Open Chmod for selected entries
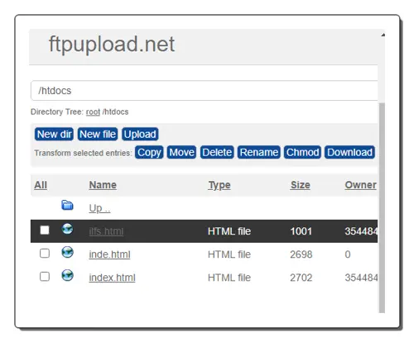The height and width of the screenshot is (342, 414). tap(302, 152)
